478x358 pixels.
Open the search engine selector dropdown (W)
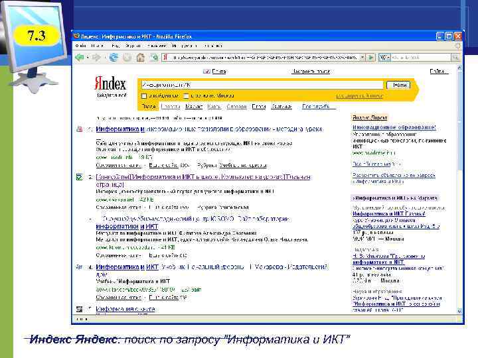coord(384,57)
